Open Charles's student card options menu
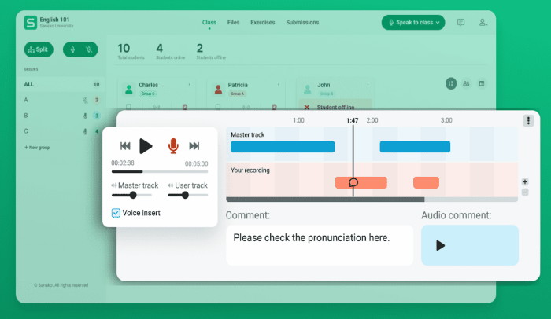Image resolution: width=551 pixels, height=319 pixels. point(189,84)
